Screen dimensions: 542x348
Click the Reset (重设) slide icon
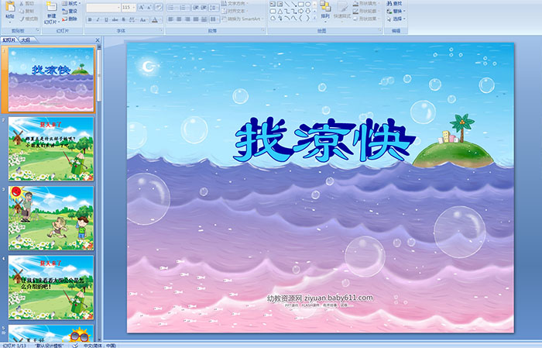coord(64,11)
